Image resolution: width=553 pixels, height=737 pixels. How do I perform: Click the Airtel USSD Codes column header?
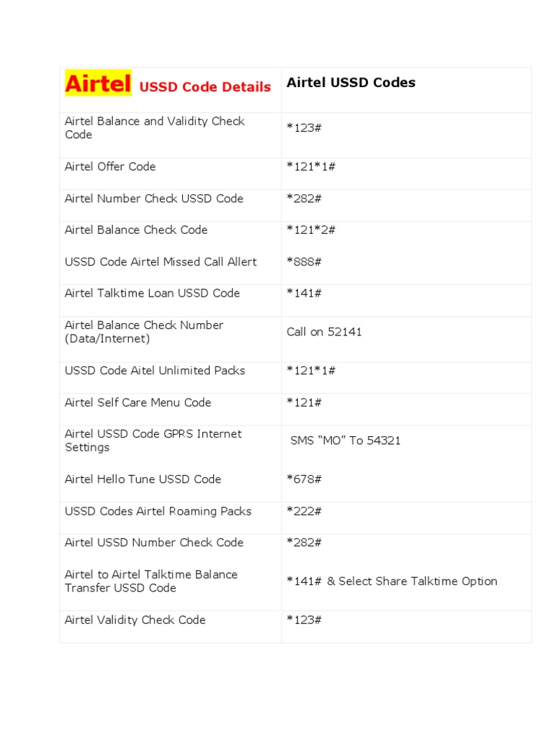(351, 83)
